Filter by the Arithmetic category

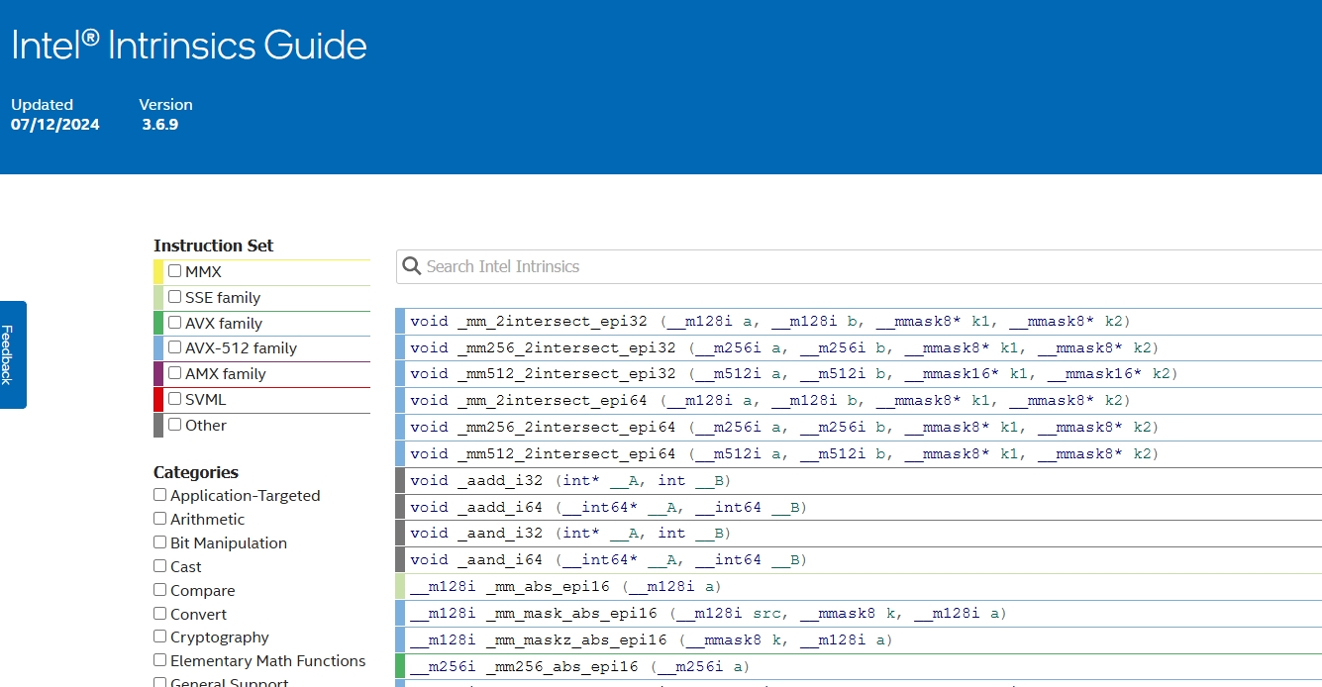[x=159, y=519]
